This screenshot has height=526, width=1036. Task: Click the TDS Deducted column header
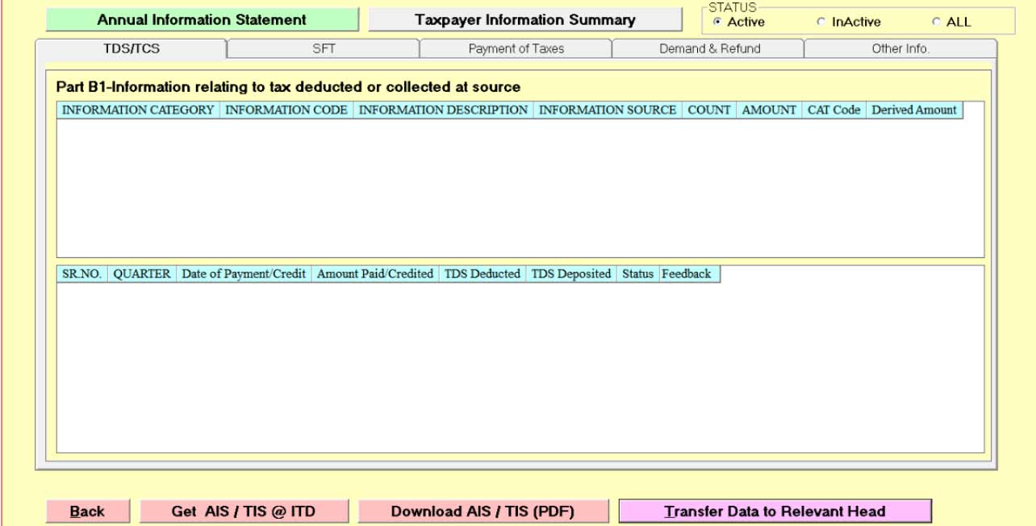(482, 274)
